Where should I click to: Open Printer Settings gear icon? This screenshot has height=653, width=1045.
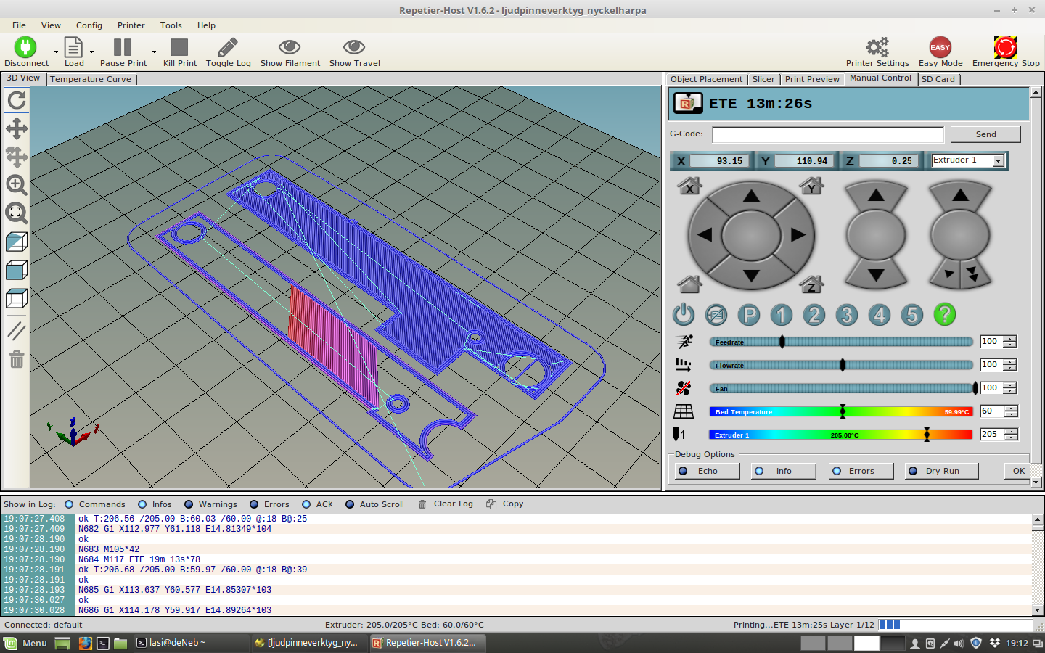pyautogui.click(x=877, y=48)
